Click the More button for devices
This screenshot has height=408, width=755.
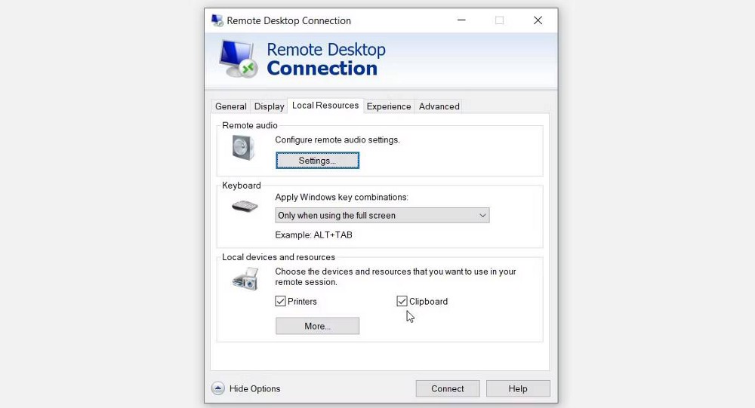(317, 326)
